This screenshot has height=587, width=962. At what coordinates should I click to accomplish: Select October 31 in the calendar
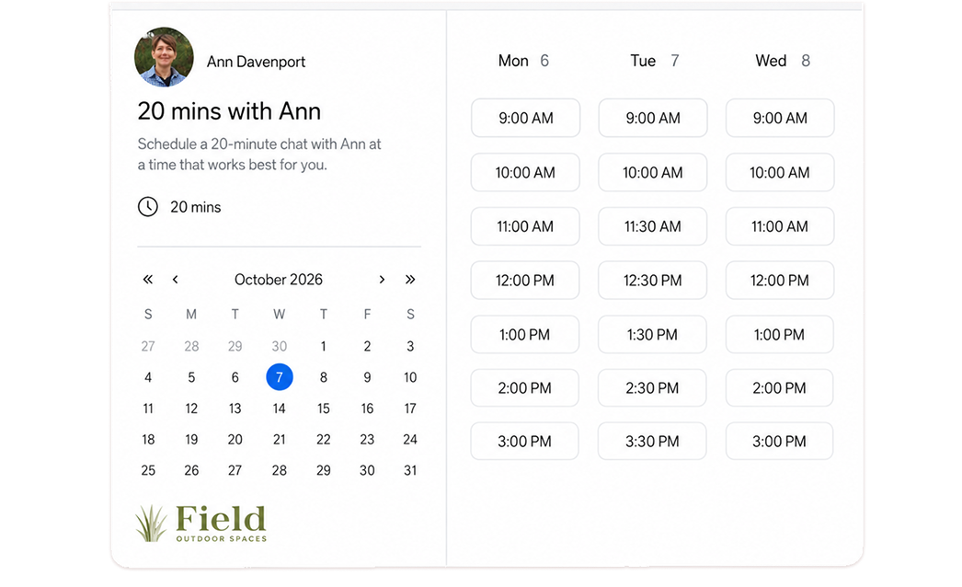click(x=410, y=470)
